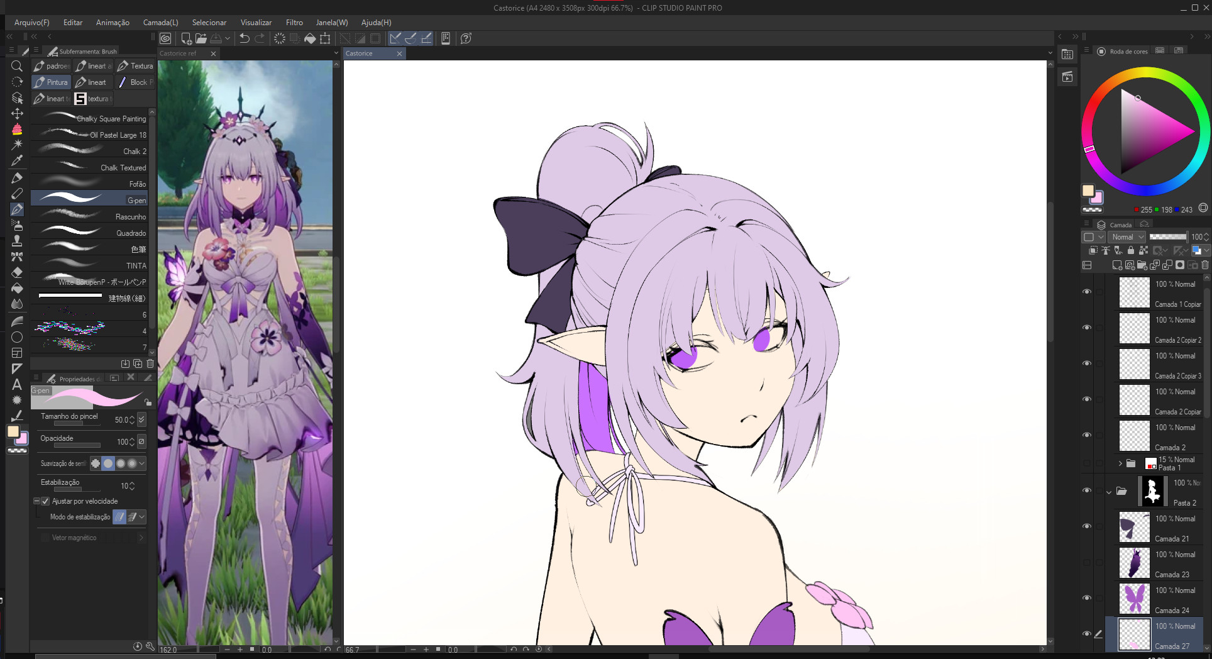Image resolution: width=1212 pixels, height=659 pixels.
Task: Open the Filtro menu
Action: coord(294,23)
